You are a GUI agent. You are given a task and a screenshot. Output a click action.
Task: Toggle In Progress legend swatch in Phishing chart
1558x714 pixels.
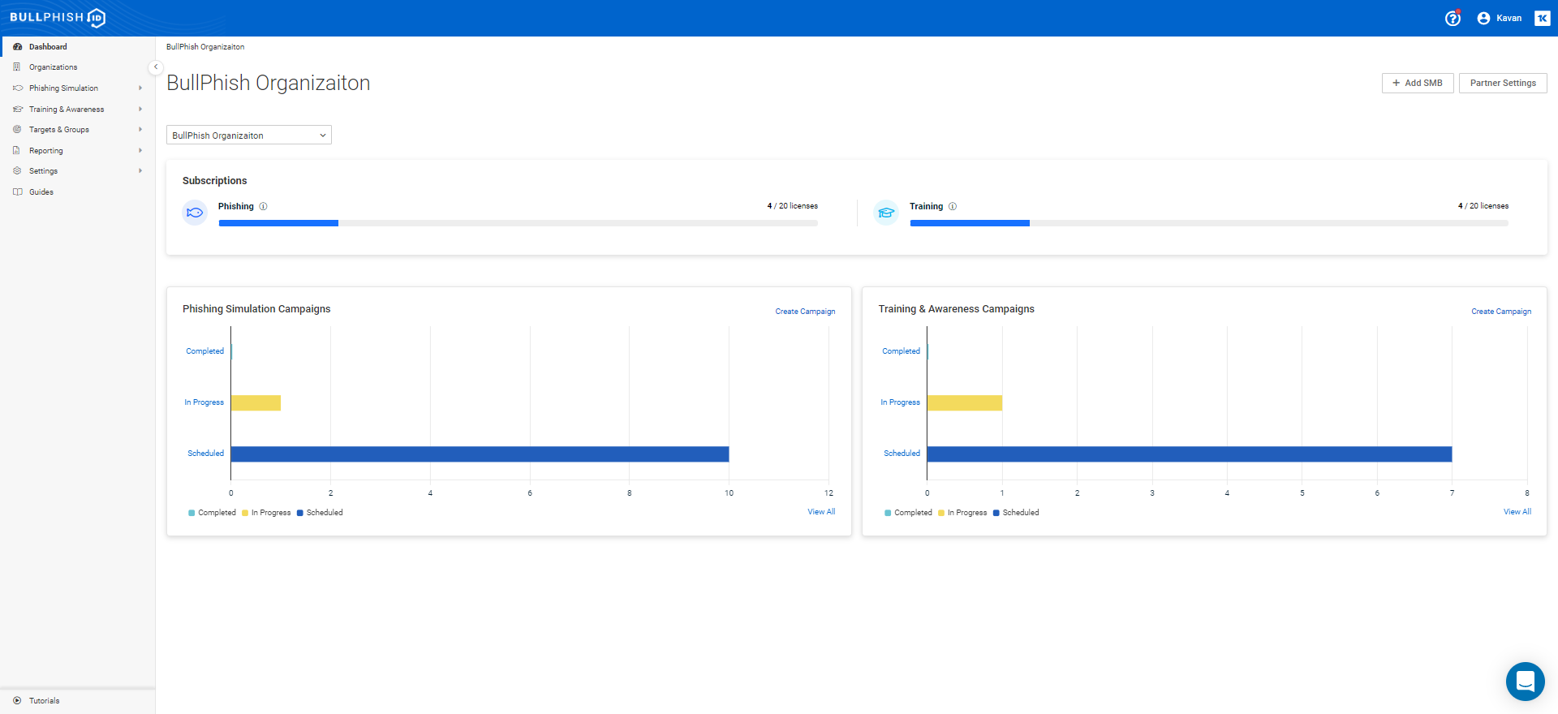(245, 513)
